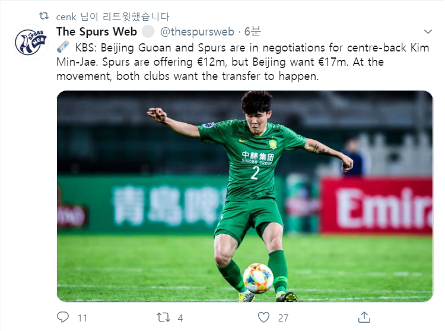445x331 pixels.
Task: Retweet using the arrows icon below photo
Action: point(164,317)
